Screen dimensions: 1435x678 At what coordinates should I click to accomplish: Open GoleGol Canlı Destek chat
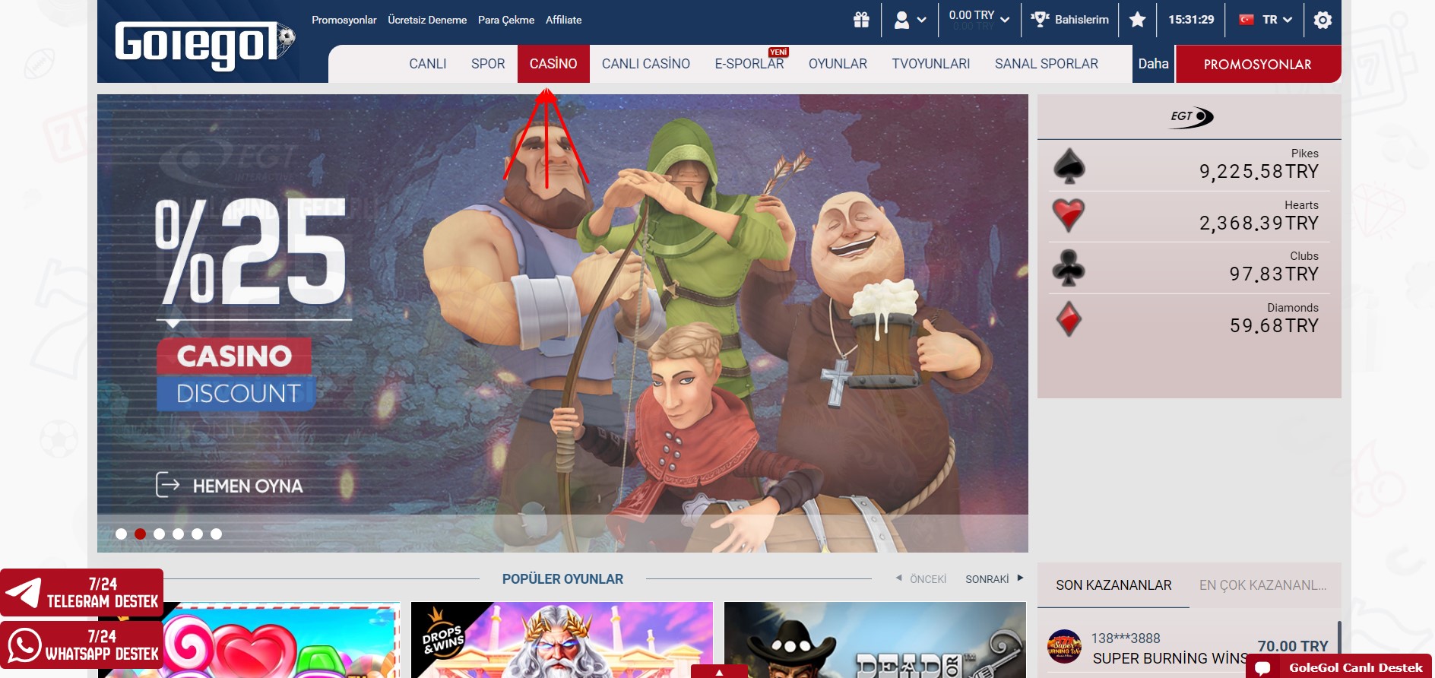tap(1339, 667)
